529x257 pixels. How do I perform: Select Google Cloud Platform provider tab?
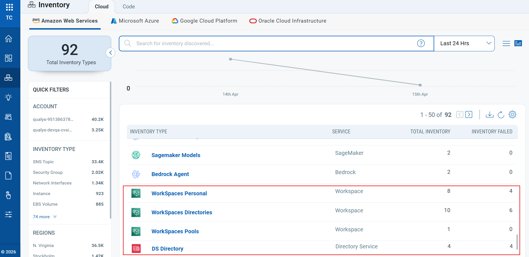click(x=204, y=21)
